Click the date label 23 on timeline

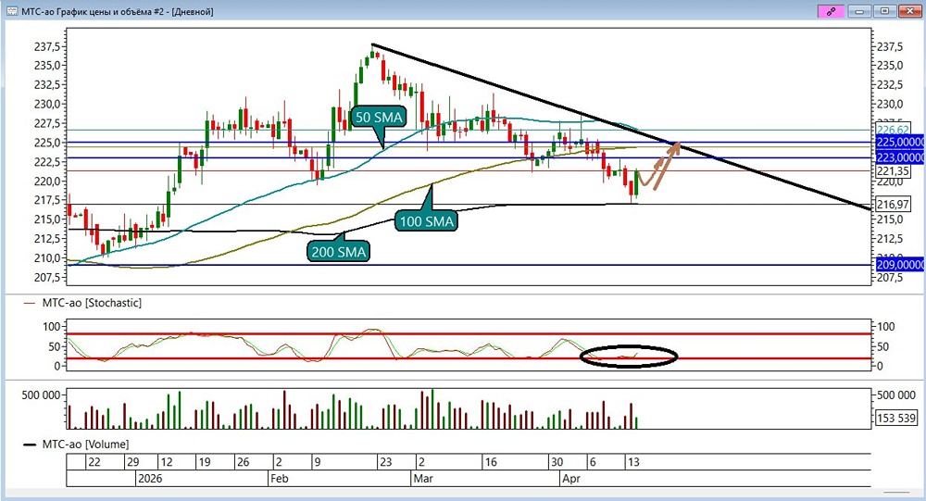point(385,462)
